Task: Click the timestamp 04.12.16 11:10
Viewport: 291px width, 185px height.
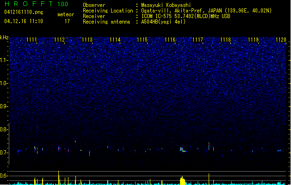Action: (24, 21)
